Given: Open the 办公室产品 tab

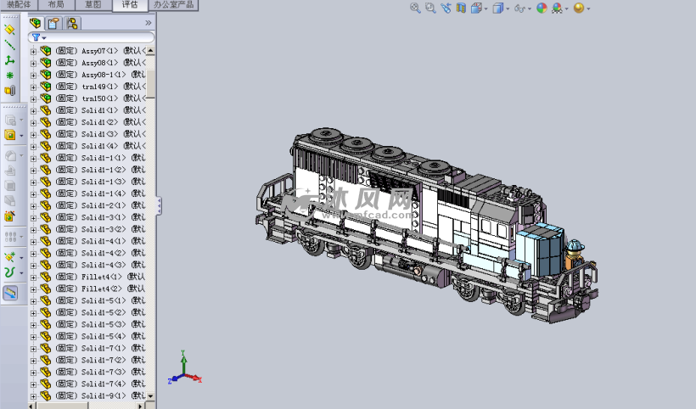Looking at the screenshot, I should click(173, 5).
